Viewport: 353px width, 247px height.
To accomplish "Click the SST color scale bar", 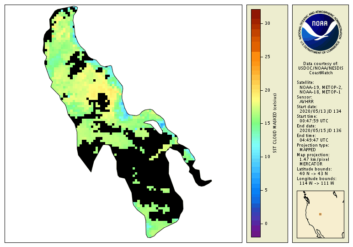I will click(x=256, y=123).
